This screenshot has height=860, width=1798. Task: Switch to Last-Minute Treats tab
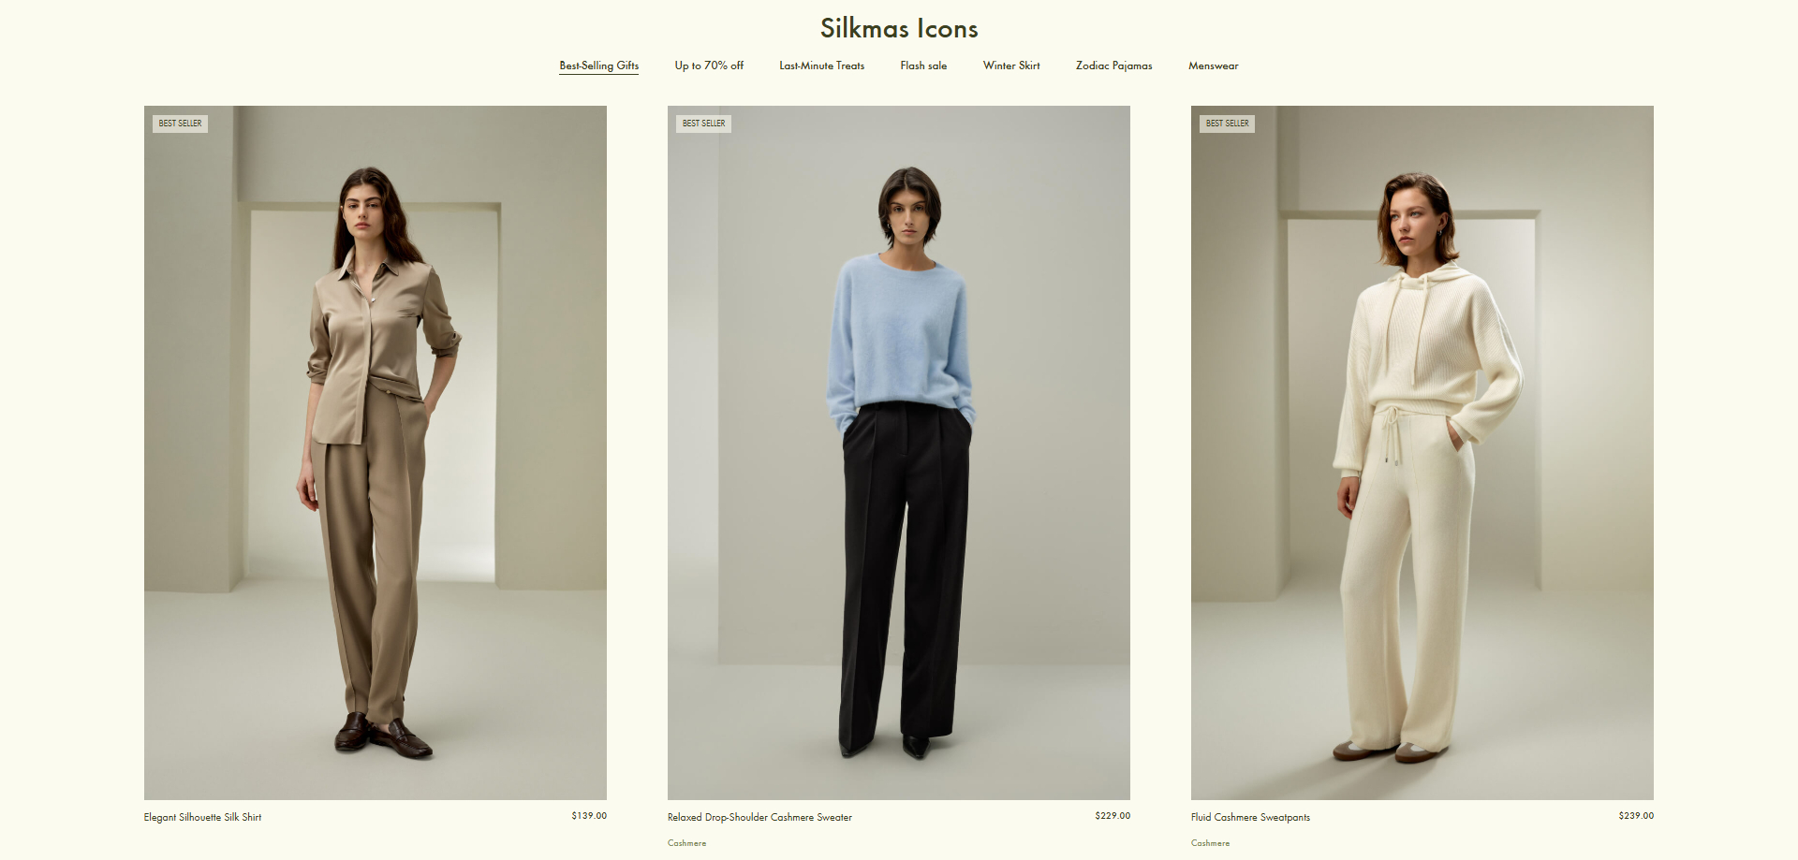pyautogui.click(x=821, y=66)
